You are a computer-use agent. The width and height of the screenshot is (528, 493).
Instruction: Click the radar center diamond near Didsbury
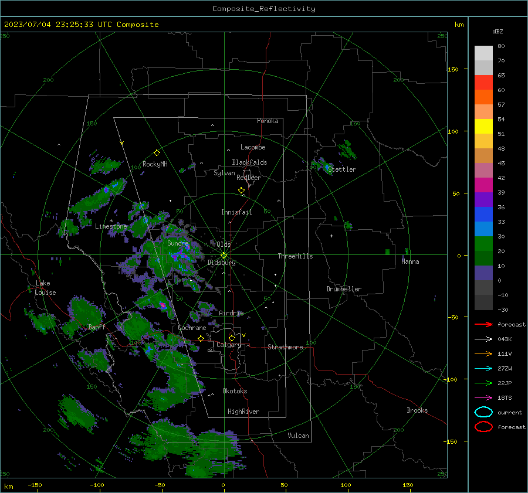pyautogui.click(x=224, y=256)
